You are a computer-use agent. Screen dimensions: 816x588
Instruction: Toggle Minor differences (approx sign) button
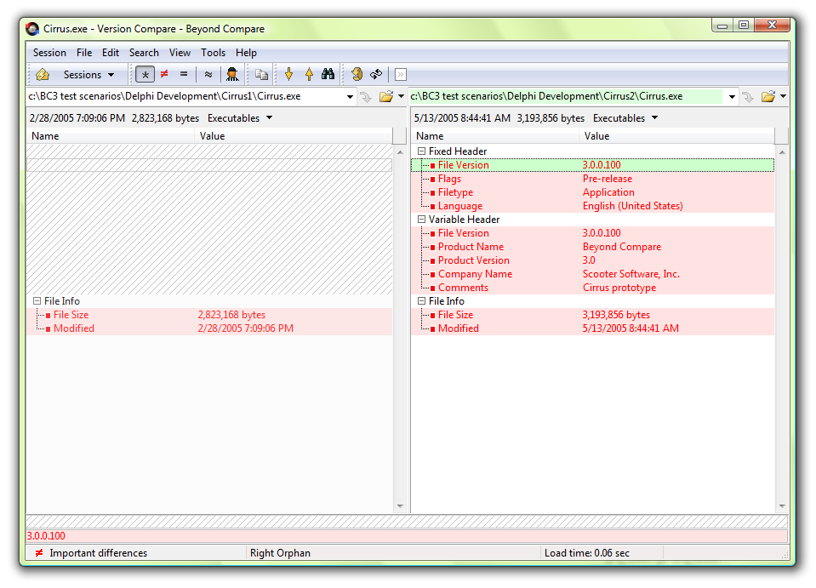208,74
